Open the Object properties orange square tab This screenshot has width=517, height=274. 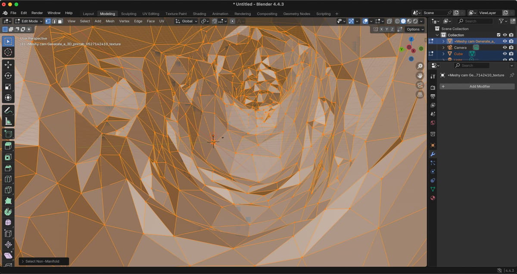pos(433,145)
